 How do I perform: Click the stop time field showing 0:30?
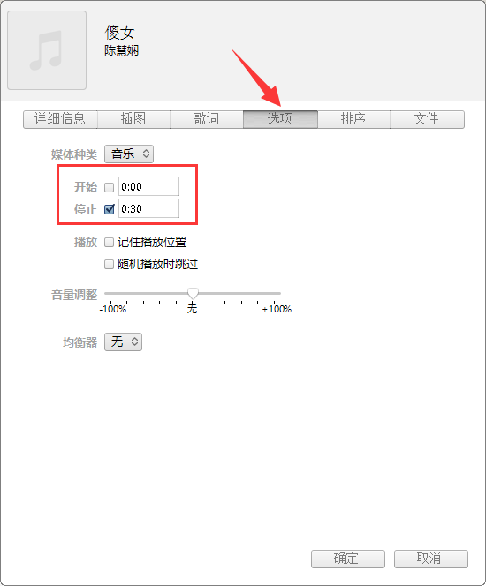pos(149,208)
